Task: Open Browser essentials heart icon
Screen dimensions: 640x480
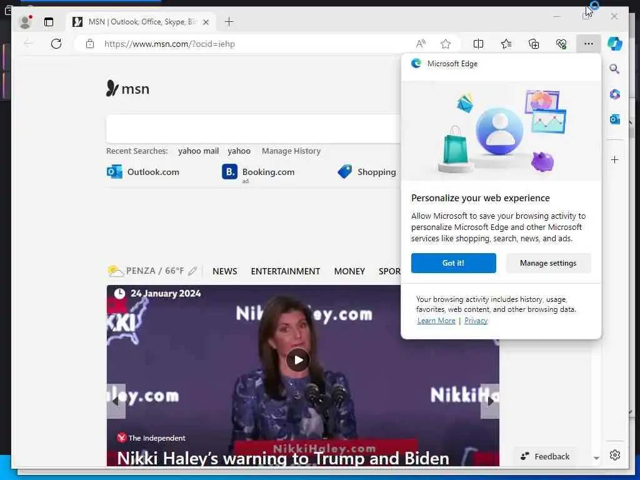Action: 561,44
